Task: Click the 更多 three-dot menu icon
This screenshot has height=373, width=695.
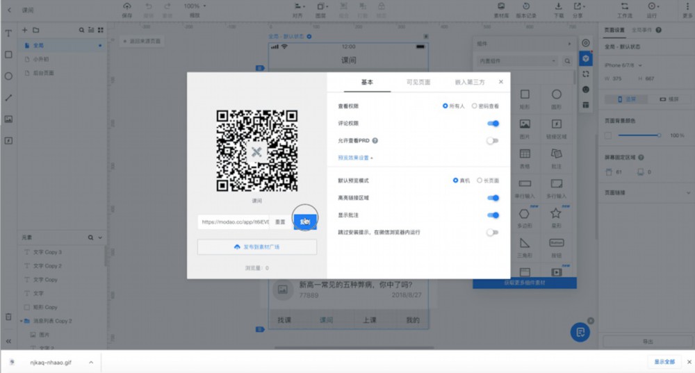Action: pos(687,6)
